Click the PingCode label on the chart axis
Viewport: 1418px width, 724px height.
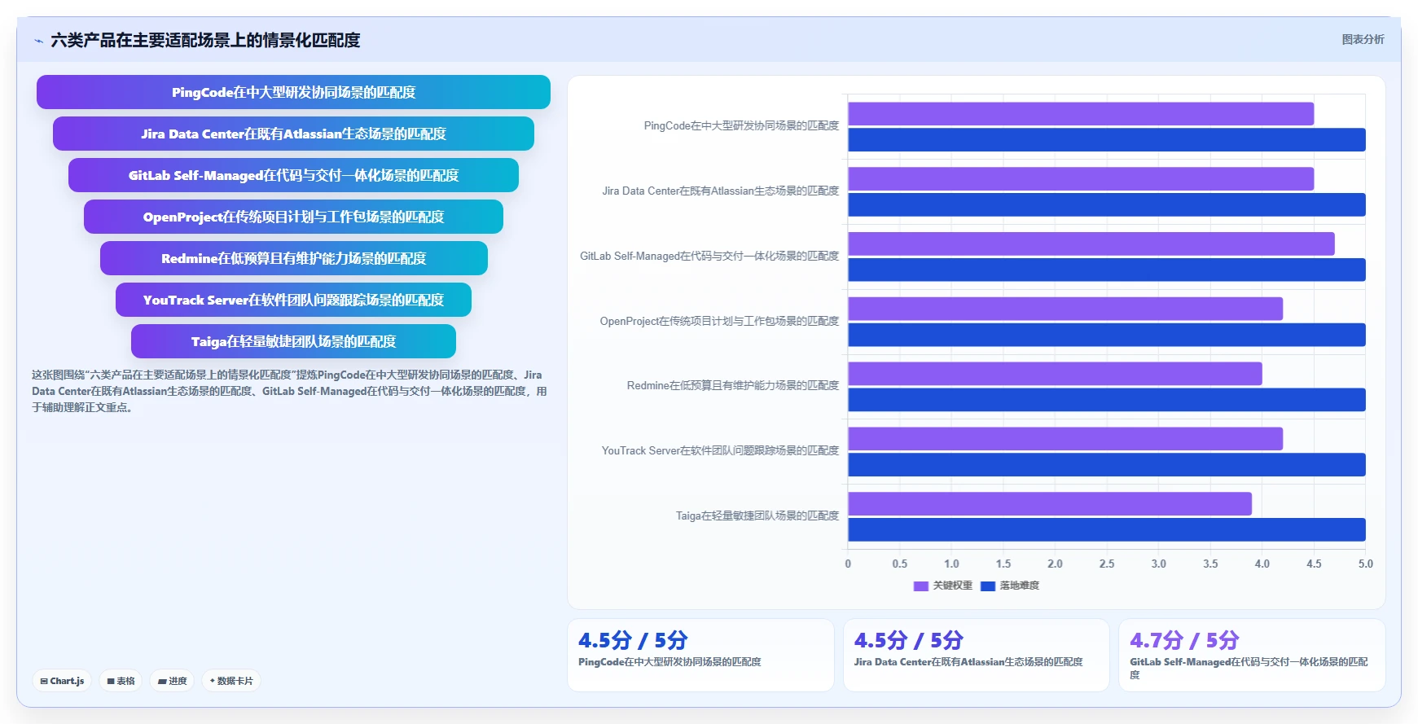pos(741,126)
